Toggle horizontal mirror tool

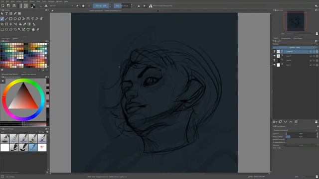click(x=139, y=6)
